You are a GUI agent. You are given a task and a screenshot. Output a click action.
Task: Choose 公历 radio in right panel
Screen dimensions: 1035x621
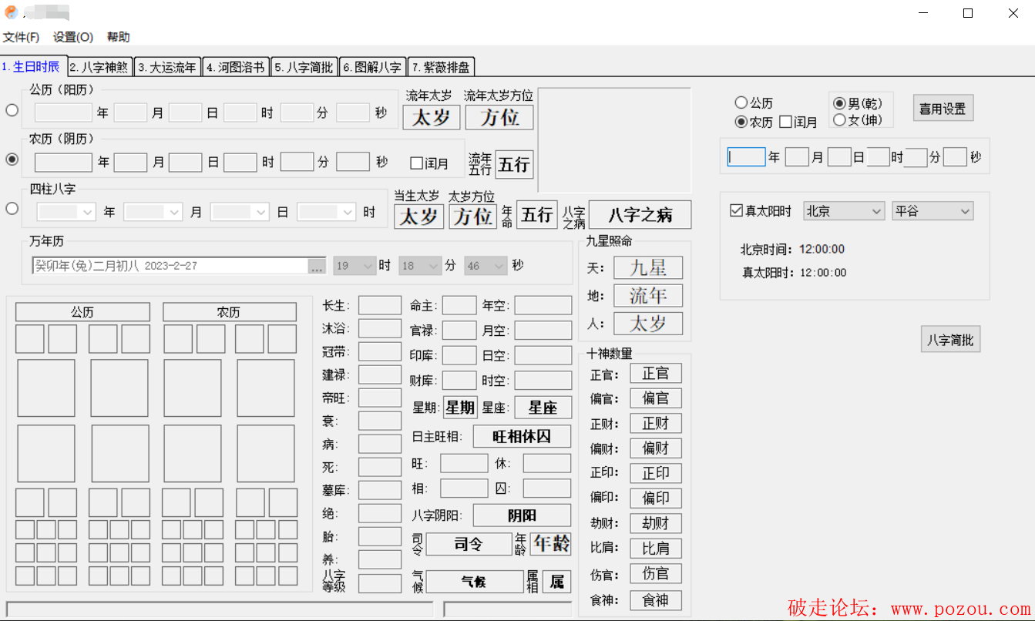click(754, 102)
